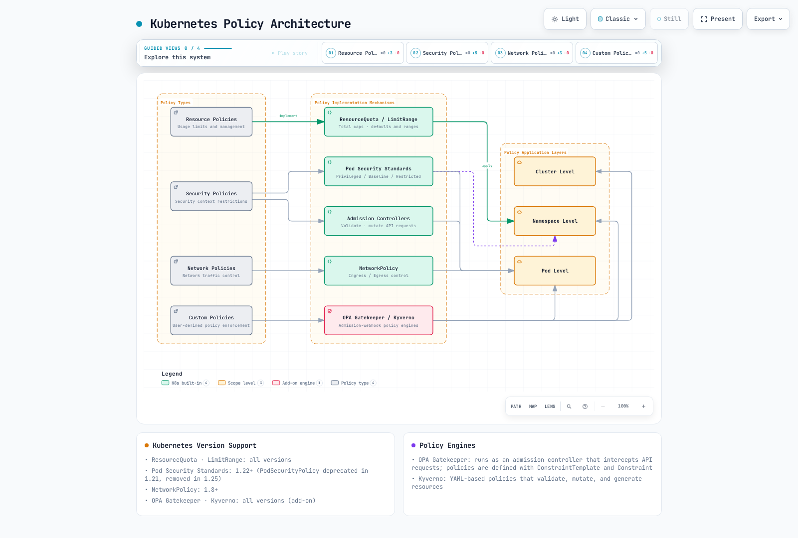Toggle K8s built-in legend filter
798x538 pixels.
(x=185, y=383)
